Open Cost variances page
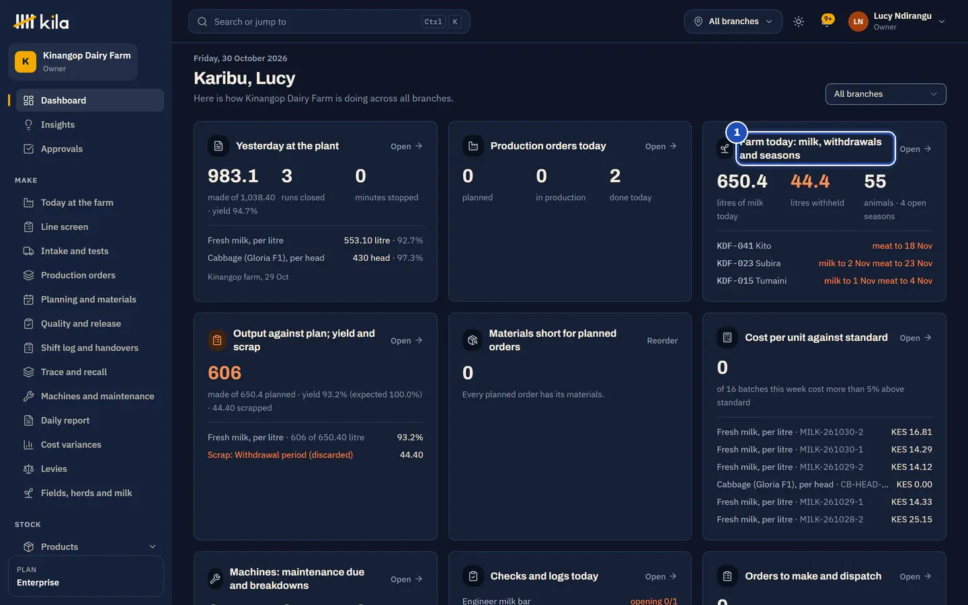968x605 pixels. (90, 444)
